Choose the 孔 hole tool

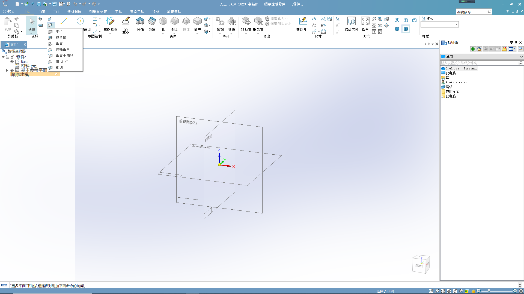tap(163, 24)
